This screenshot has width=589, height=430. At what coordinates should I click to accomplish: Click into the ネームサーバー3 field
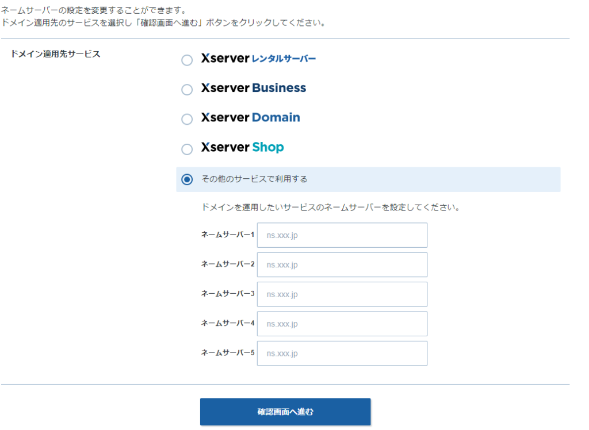[342, 294]
